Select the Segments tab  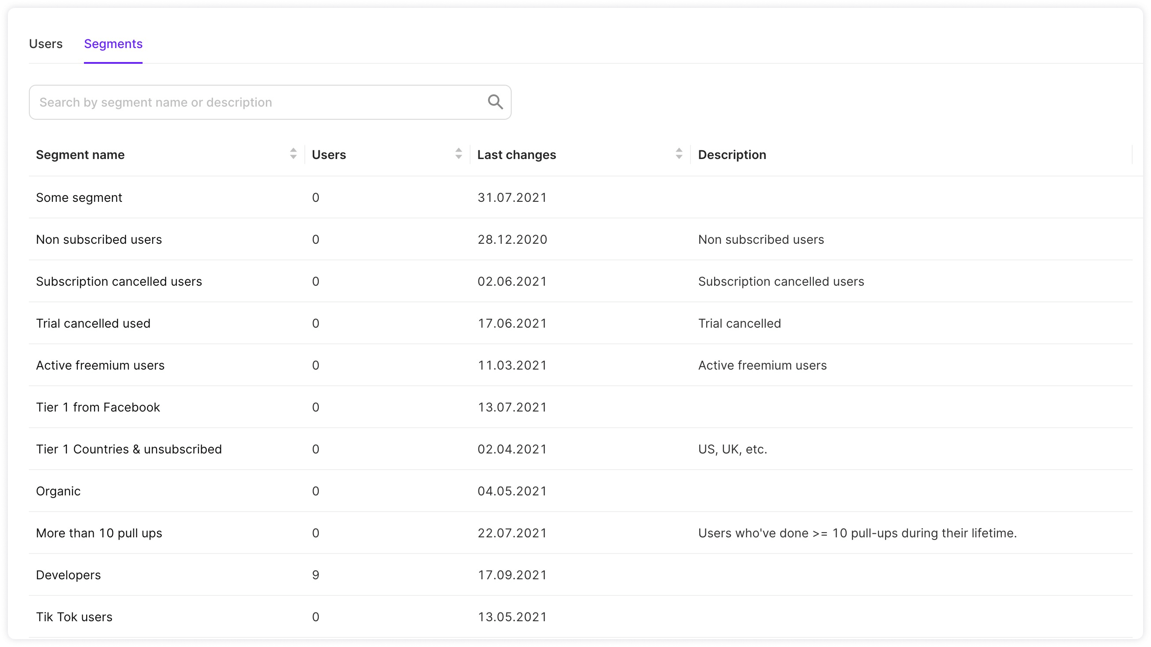pos(113,44)
